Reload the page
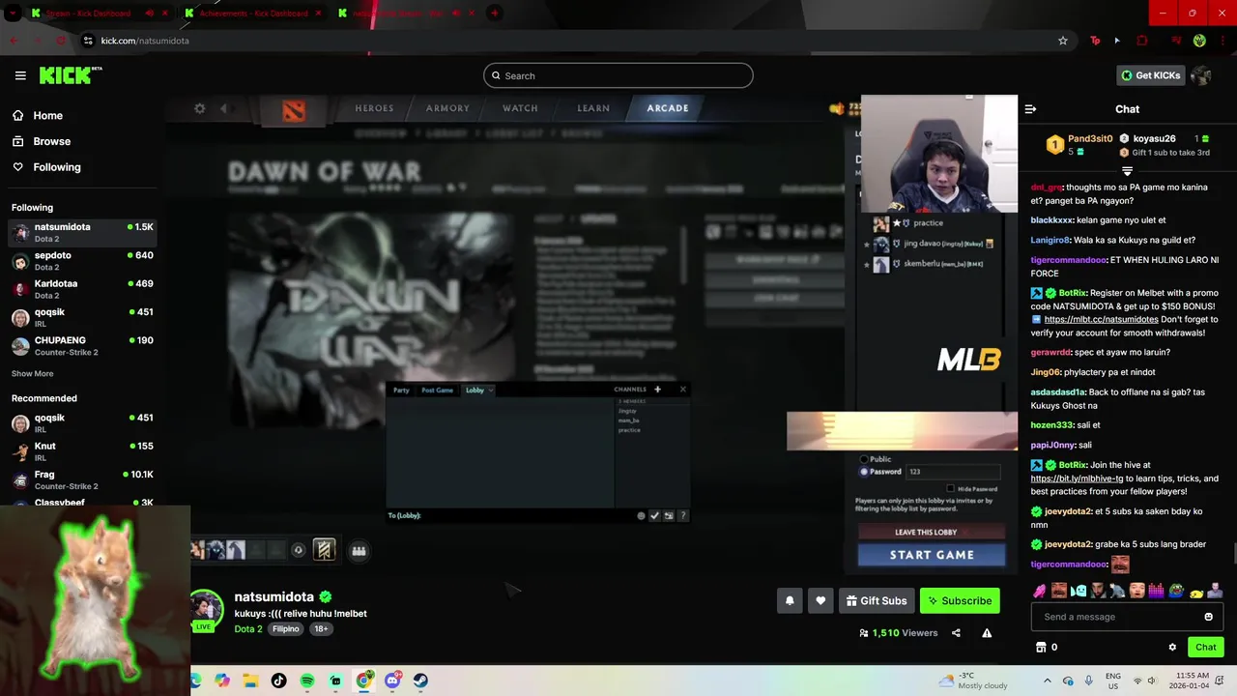This screenshot has width=1237, height=696. 60,41
